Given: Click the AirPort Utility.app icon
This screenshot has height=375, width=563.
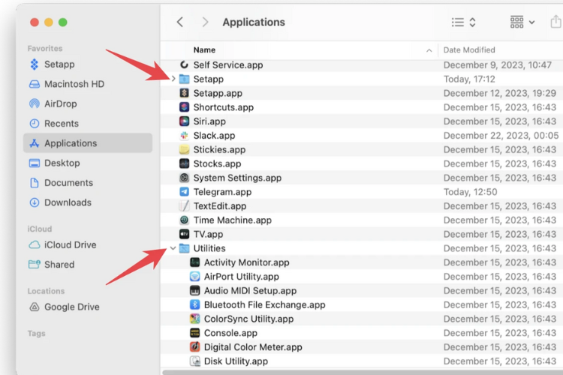Looking at the screenshot, I should coord(194,276).
